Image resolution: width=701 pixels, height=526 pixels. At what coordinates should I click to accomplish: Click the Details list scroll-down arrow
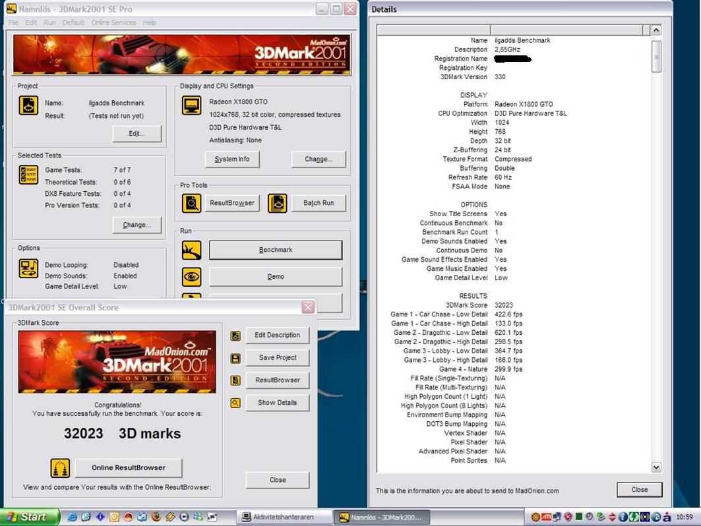click(x=656, y=467)
